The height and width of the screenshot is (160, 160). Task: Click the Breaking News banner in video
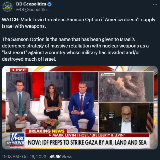(x=46, y=131)
